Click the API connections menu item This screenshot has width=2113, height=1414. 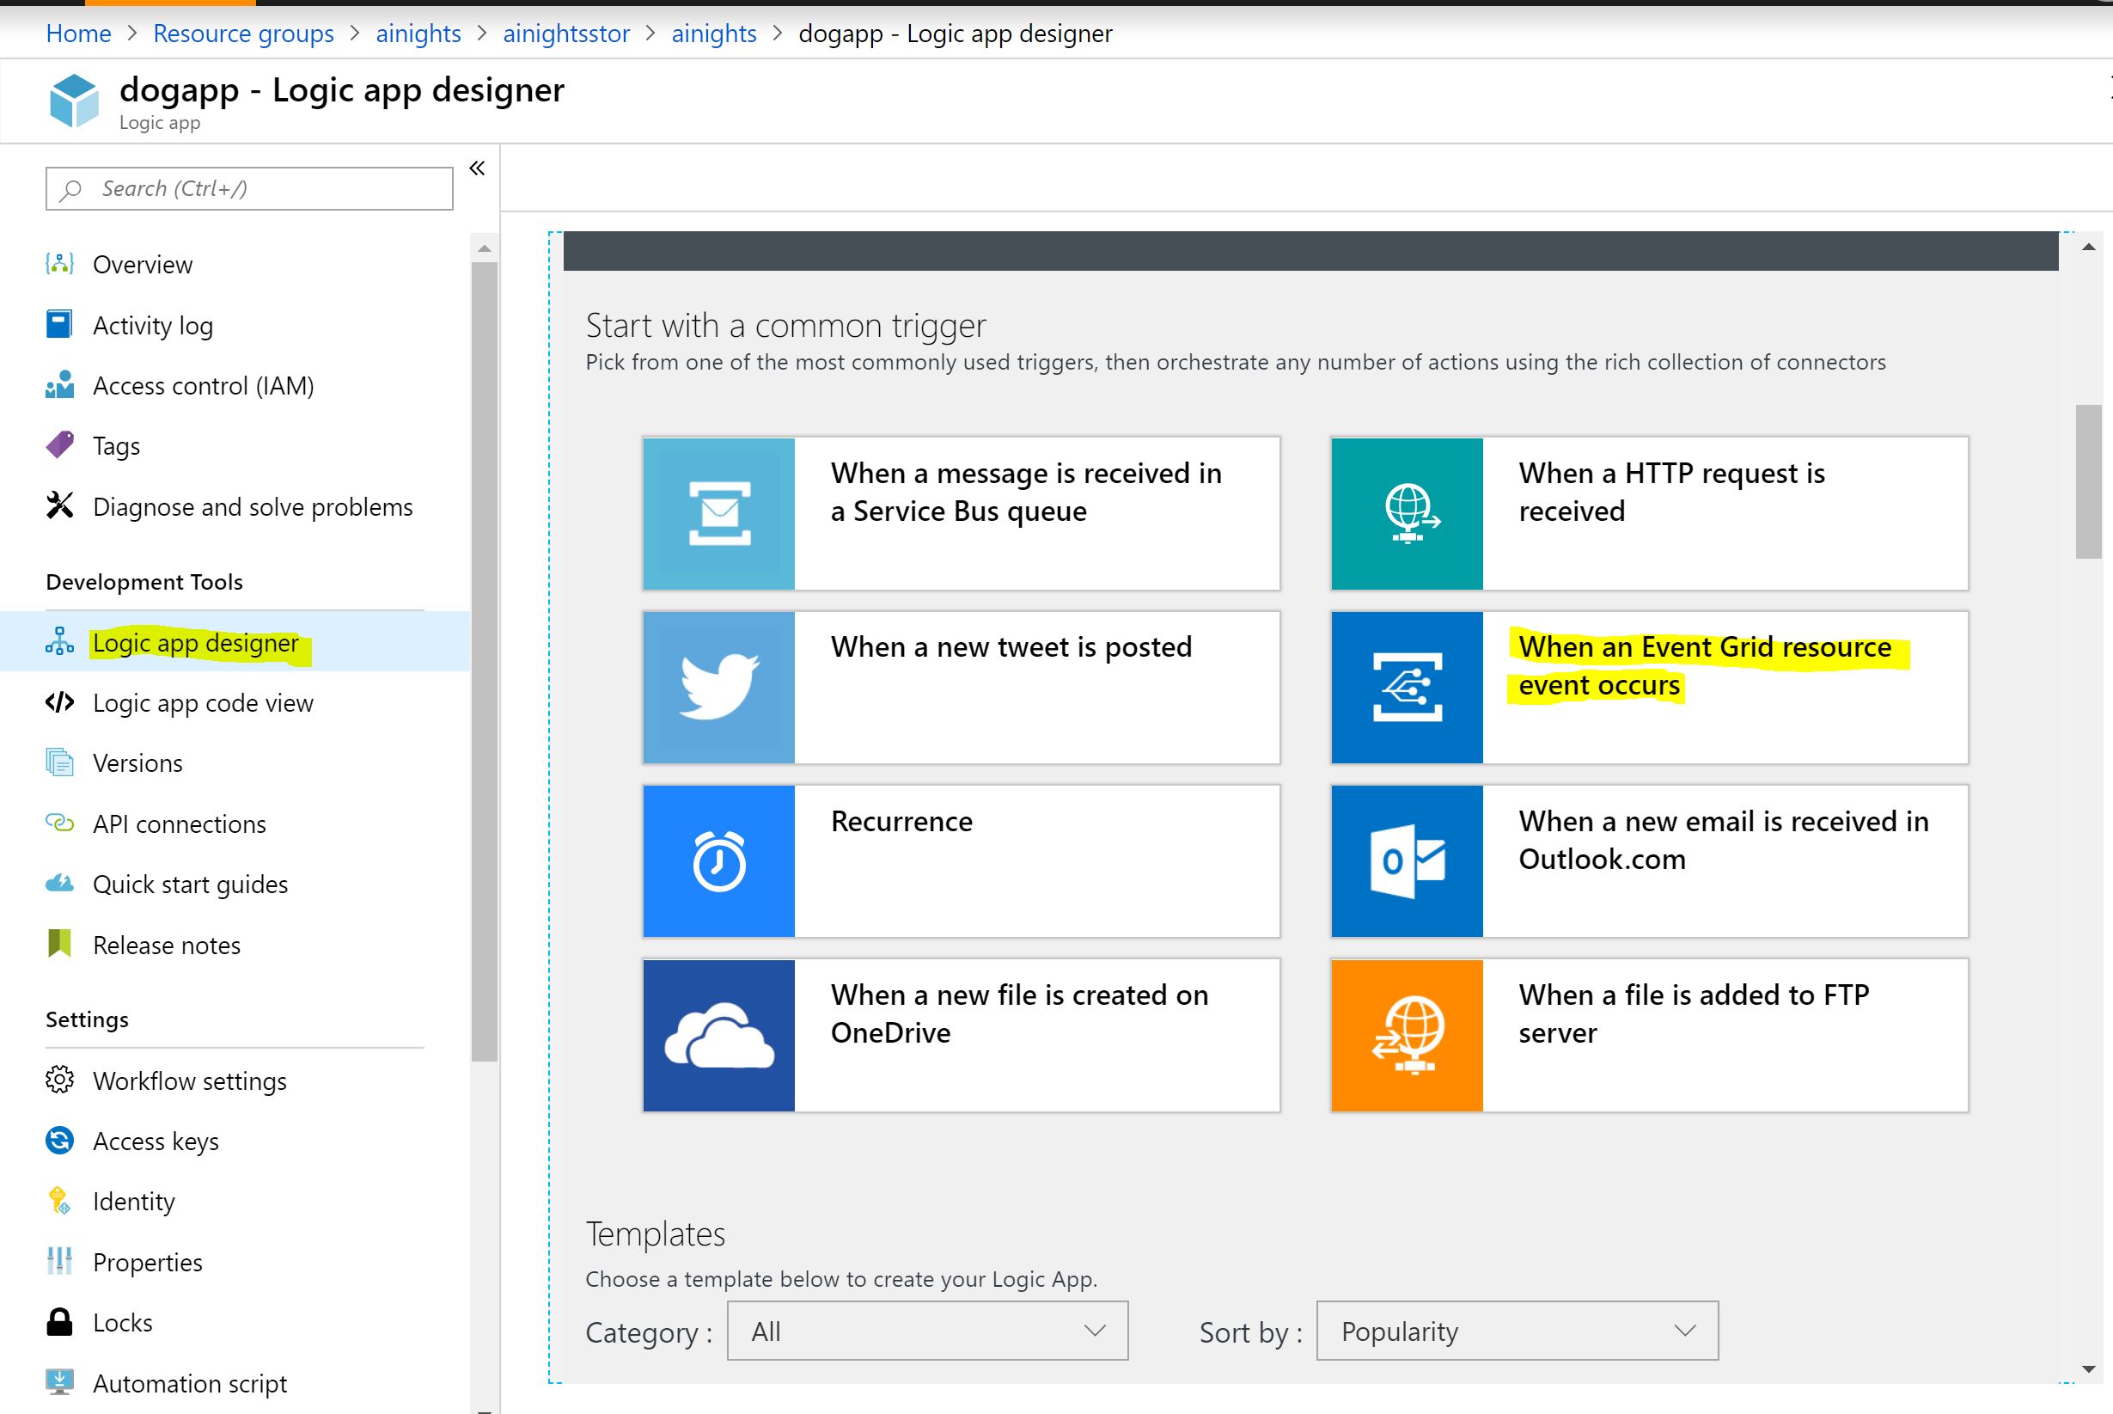click(x=178, y=823)
